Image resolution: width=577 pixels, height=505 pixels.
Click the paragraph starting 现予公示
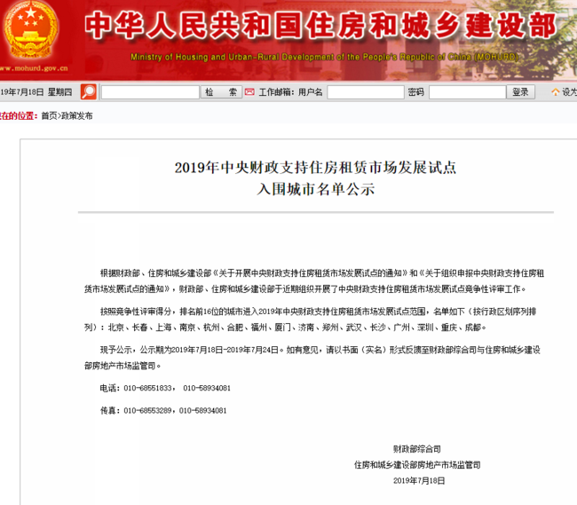pos(312,358)
